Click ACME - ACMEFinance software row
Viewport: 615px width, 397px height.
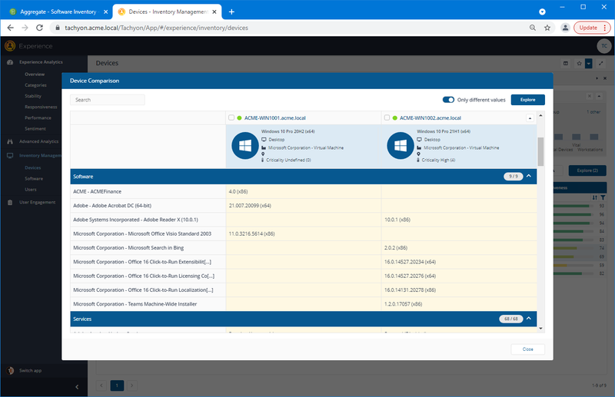point(304,191)
